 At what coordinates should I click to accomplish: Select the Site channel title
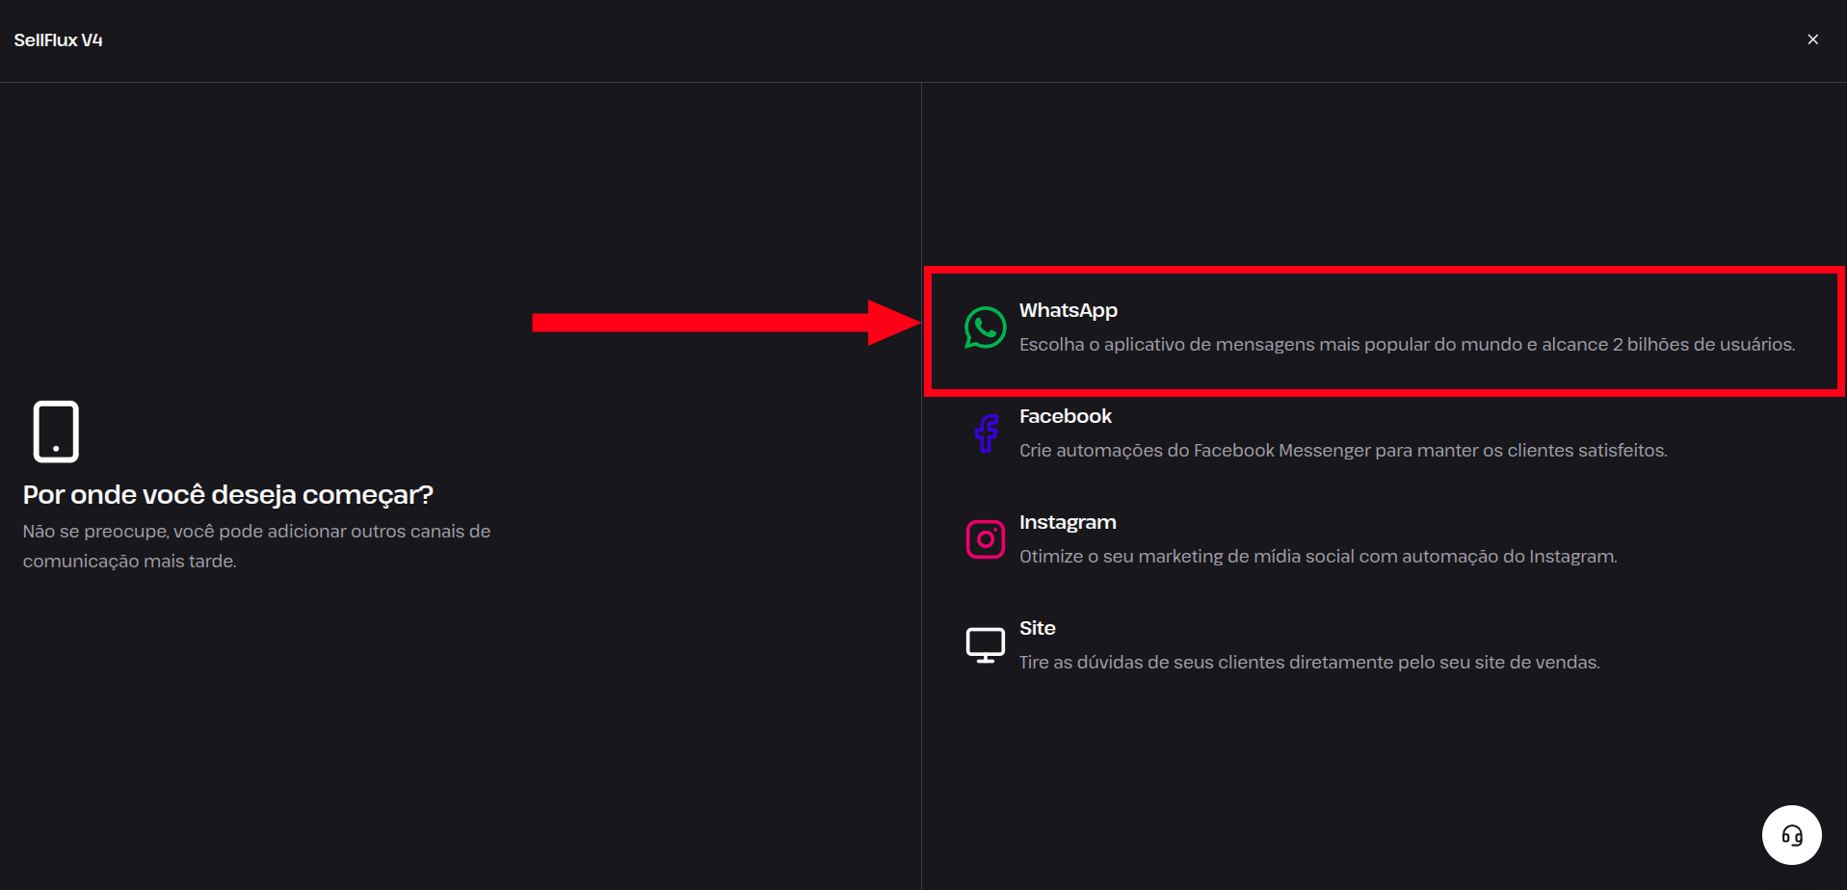[1037, 628]
